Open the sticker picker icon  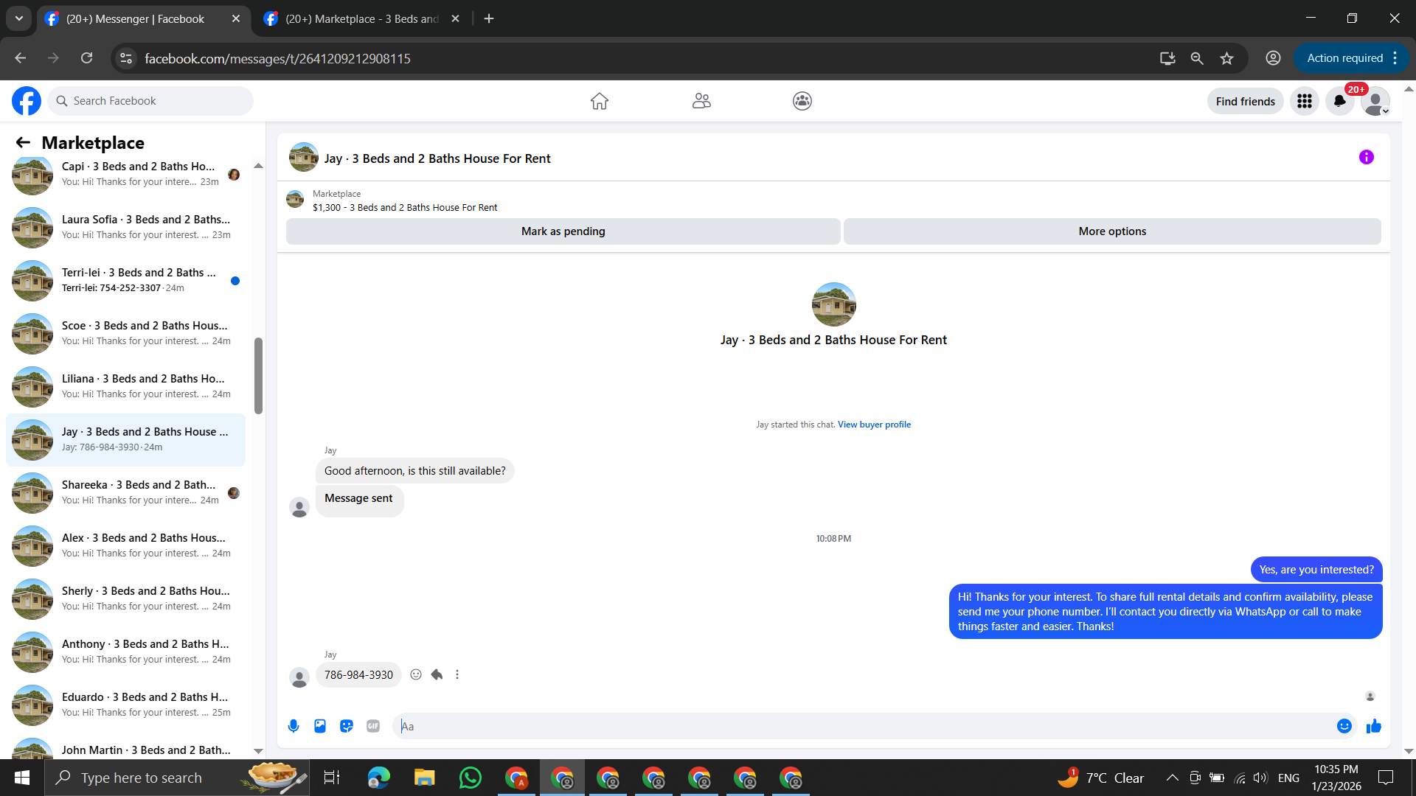click(x=347, y=726)
